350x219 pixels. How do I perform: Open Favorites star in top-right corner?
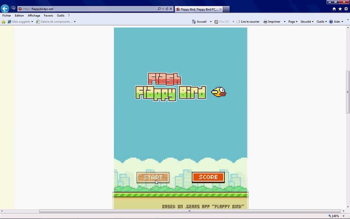(x=340, y=9)
